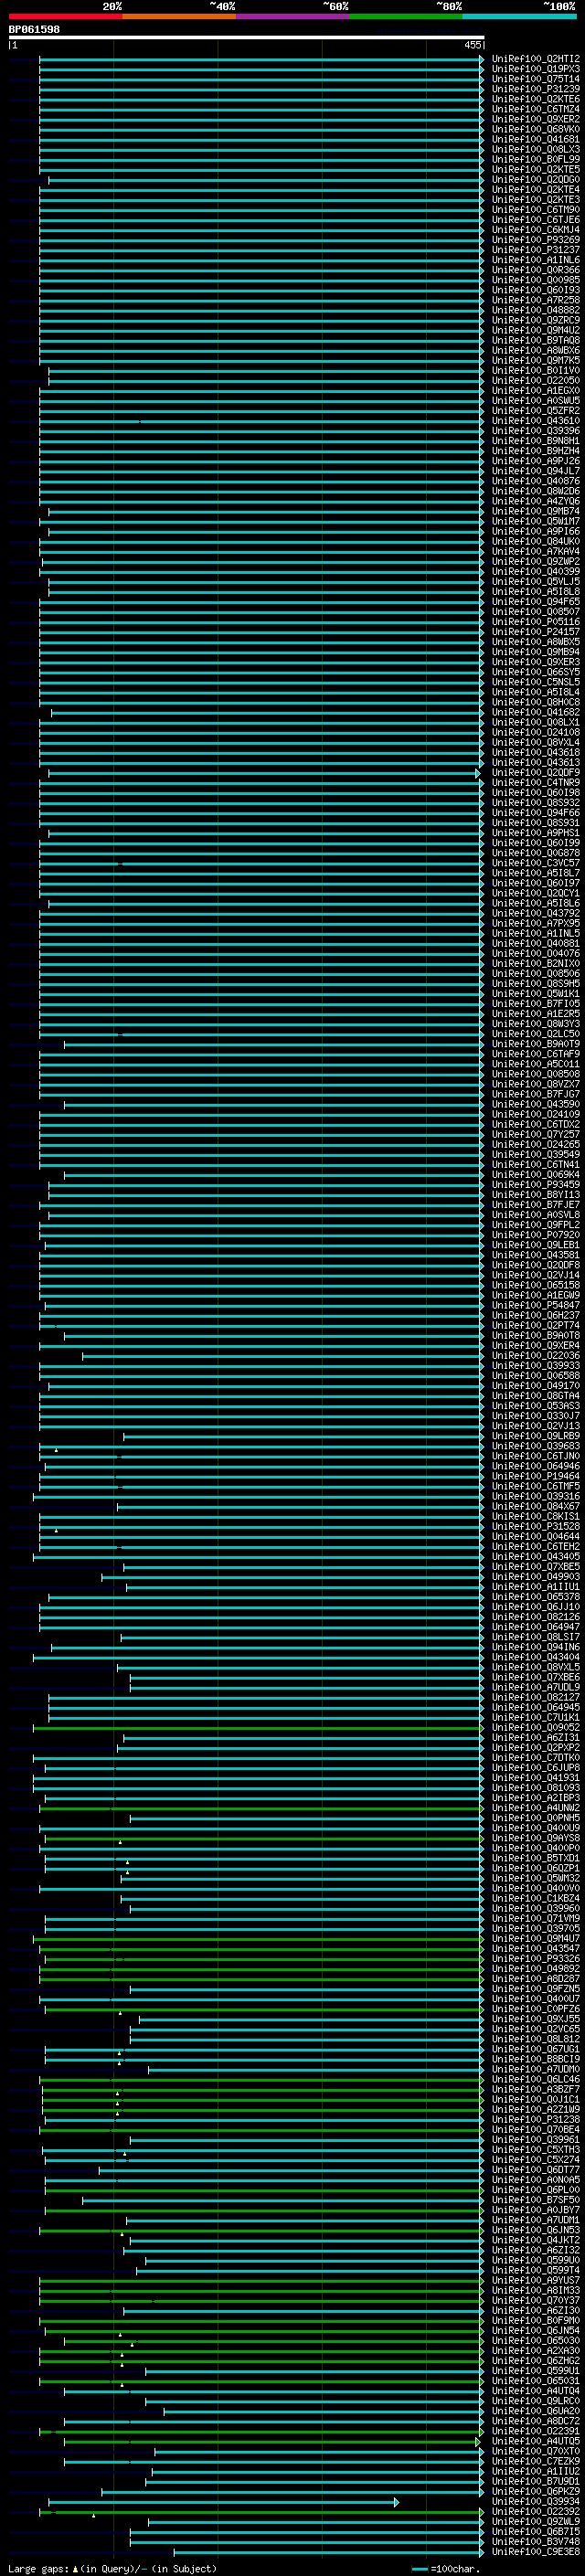Select UniRef100_Q39549 label

click(x=536, y=1154)
